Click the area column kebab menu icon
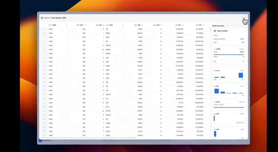The image size is (278, 152). pyautogui.click(x=123, y=25)
